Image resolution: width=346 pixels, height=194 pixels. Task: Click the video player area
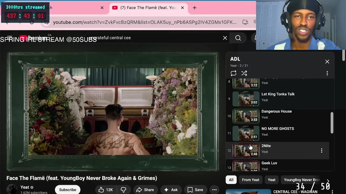113,112
